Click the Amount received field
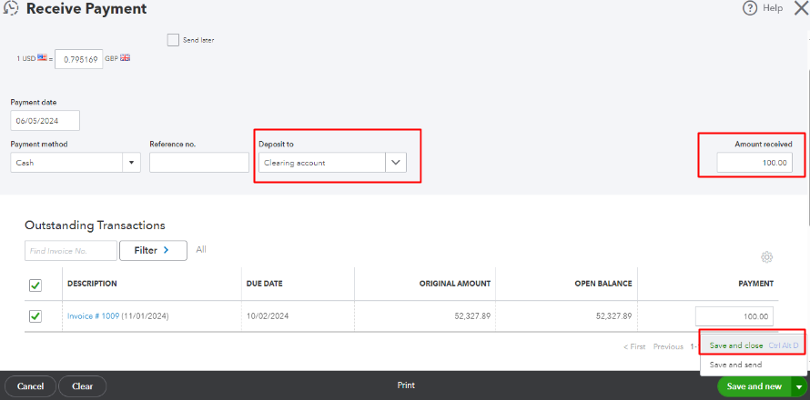The width and height of the screenshot is (810, 400). tap(754, 163)
